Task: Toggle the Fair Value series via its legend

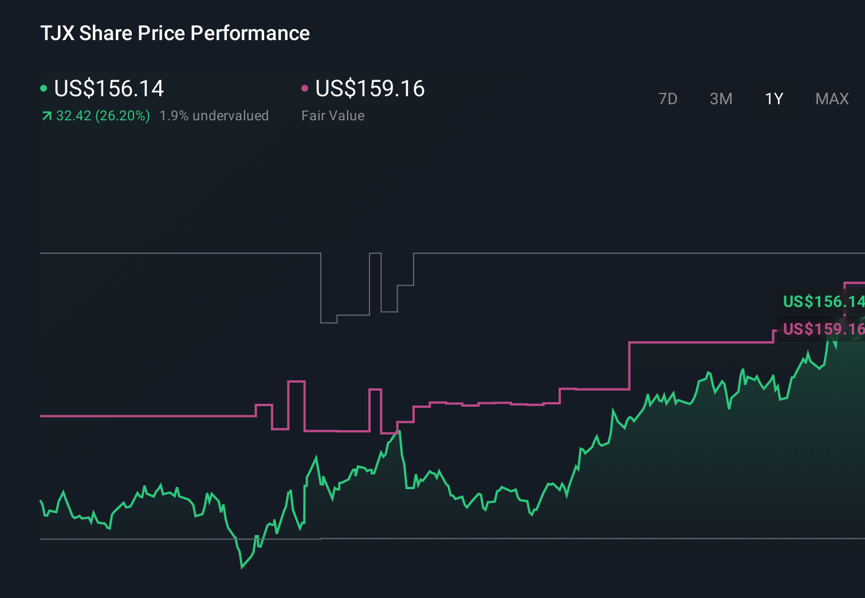Action: [x=369, y=89]
